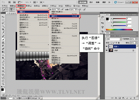Select the Quick Selection tool
Viewport: 139px width, 100px height.
[x=3, y=26]
